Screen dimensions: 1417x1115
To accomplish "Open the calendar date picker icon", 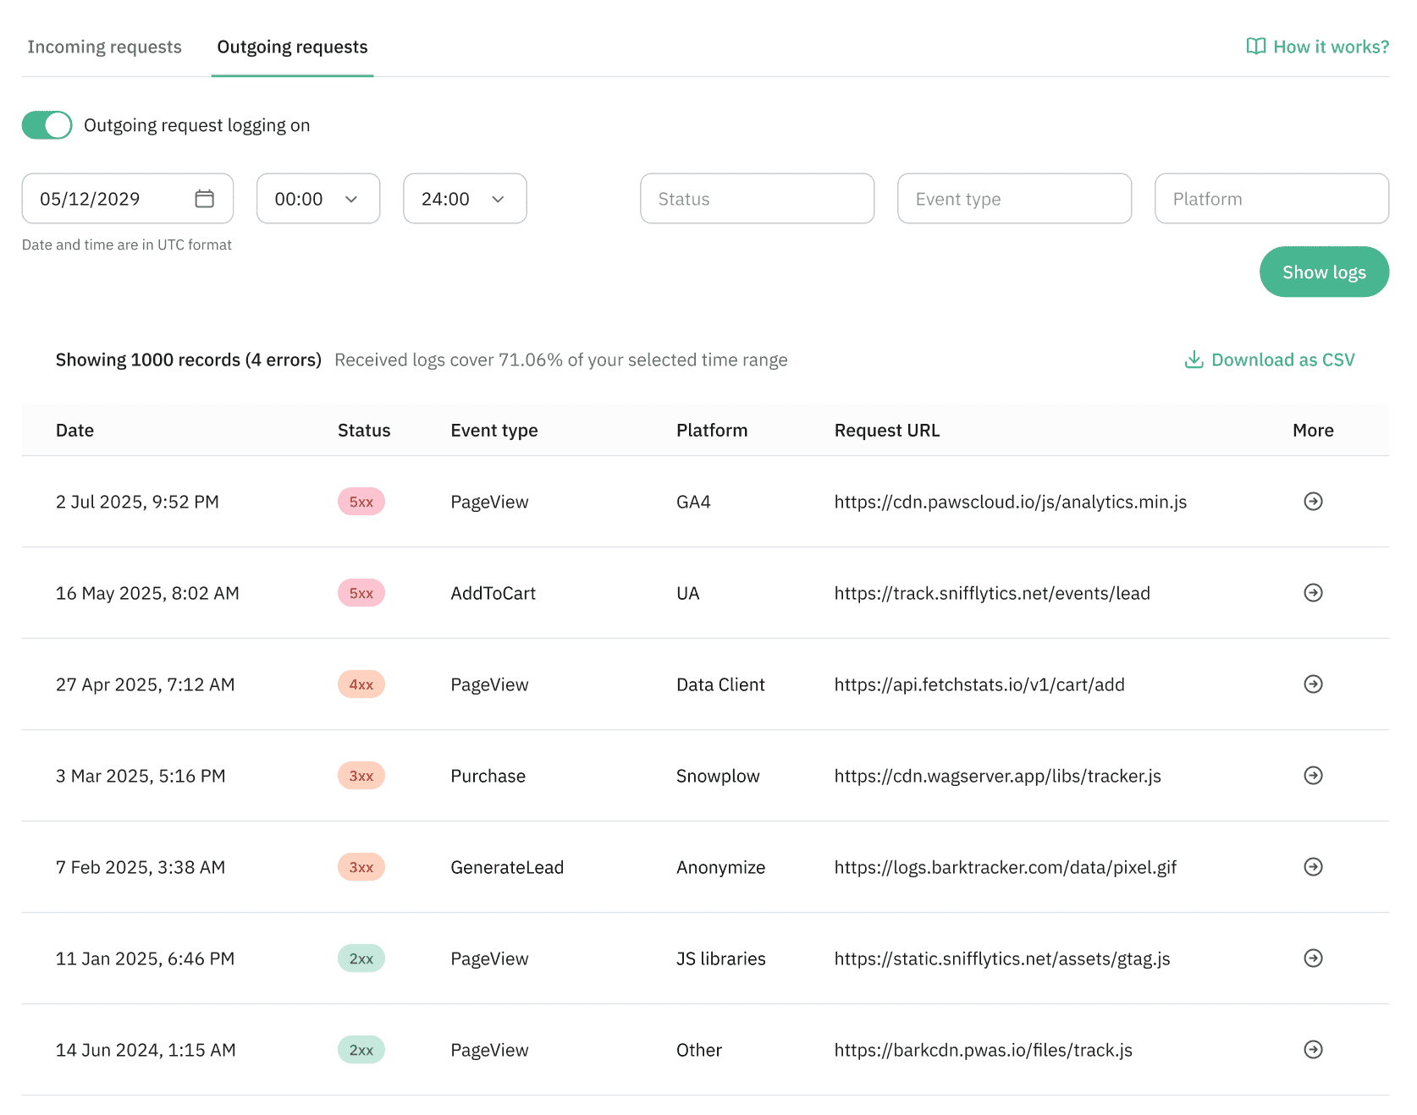I will coord(204,199).
